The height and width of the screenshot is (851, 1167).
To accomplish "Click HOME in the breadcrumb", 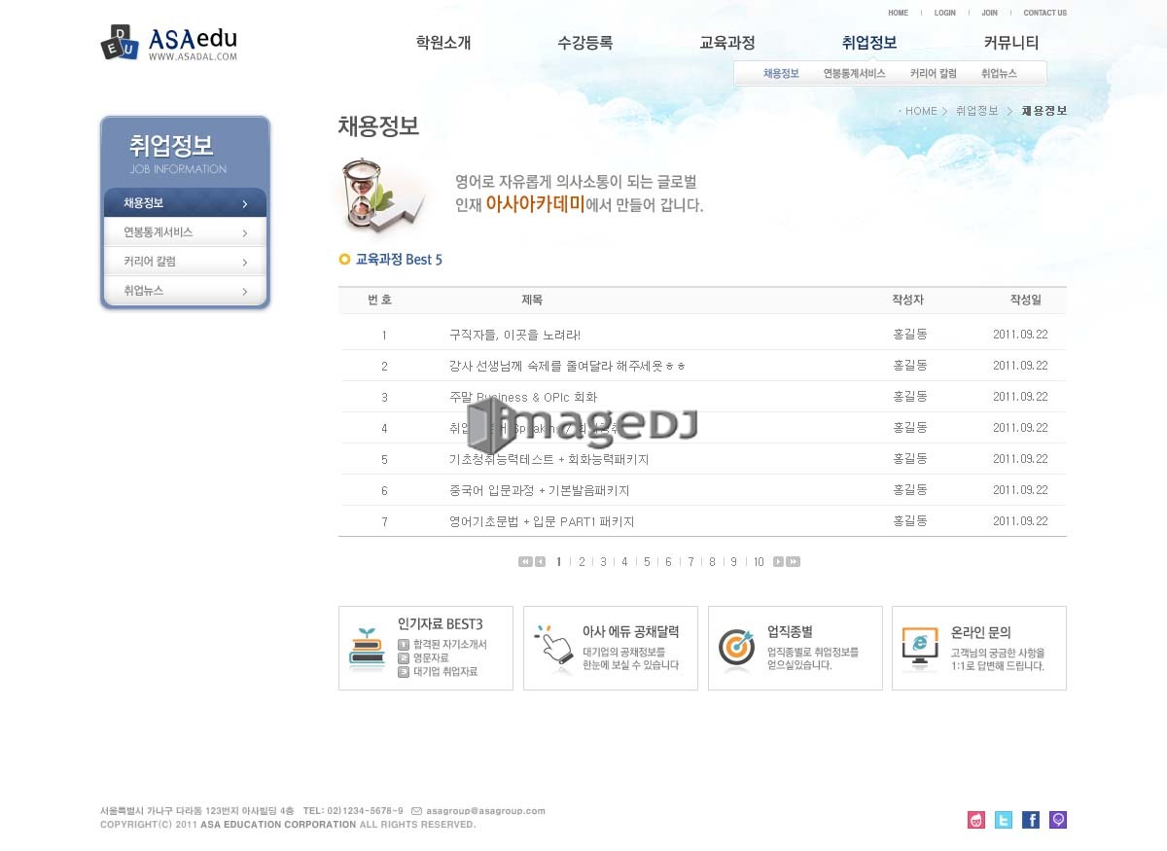I will [x=921, y=111].
